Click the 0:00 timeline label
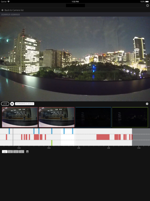Viewport: 150px width, 201px height. tap(79, 148)
